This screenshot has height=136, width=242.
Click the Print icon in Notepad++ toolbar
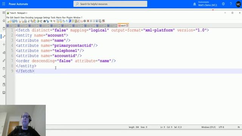pyautogui.click(x=25, y=21)
